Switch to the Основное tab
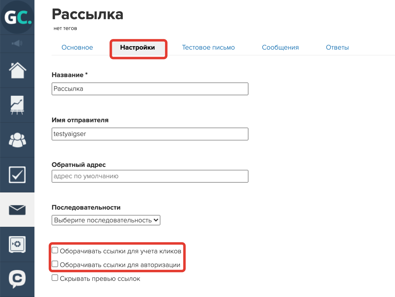The image size is (395, 297). [77, 48]
